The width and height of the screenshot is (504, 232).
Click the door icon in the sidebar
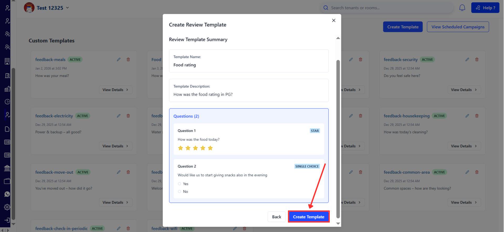click(7, 76)
